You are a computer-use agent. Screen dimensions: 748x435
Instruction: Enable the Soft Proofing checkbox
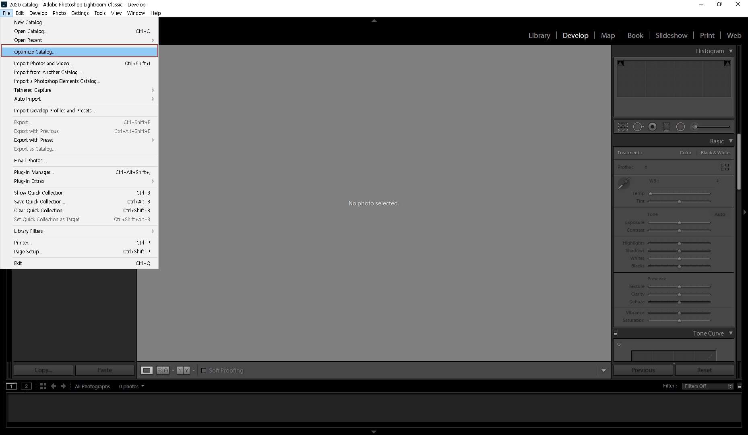click(x=204, y=371)
